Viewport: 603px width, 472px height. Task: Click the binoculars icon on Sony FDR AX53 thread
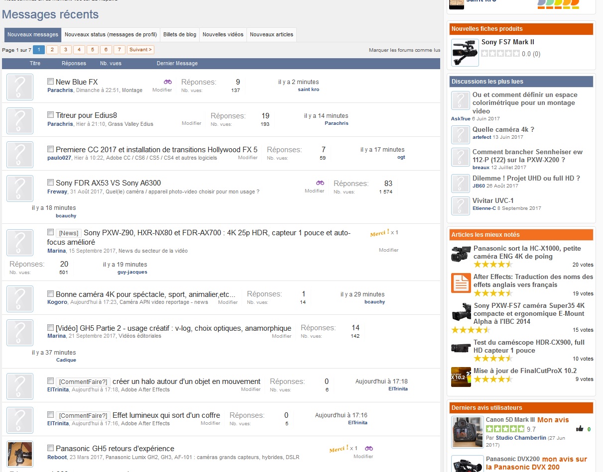click(x=320, y=183)
